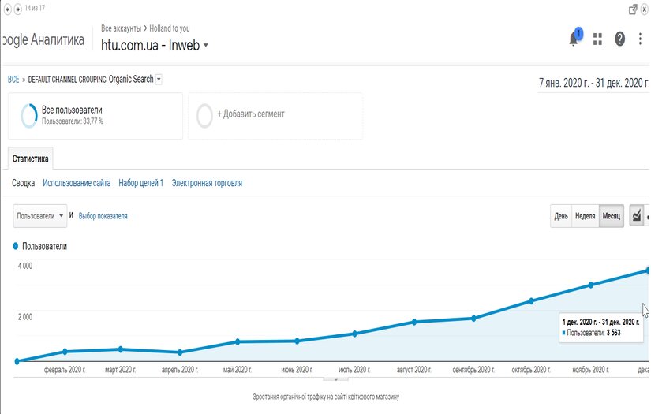Click the Добавить сегмент box

pos(275,115)
